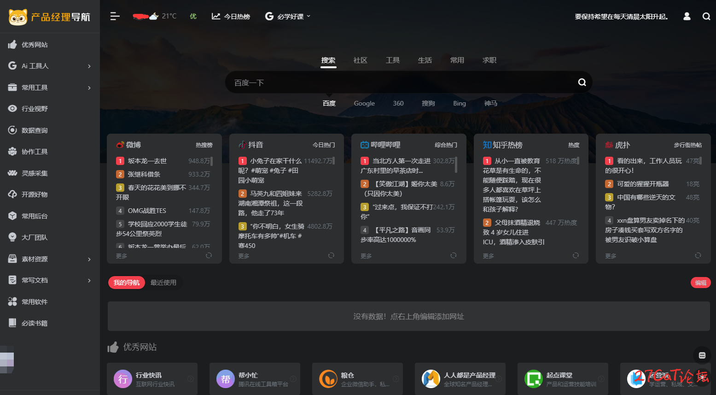Refresh the 知乎热榜 list
The width and height of the screenshot is (716, 395).
click(x=576, y=255)
